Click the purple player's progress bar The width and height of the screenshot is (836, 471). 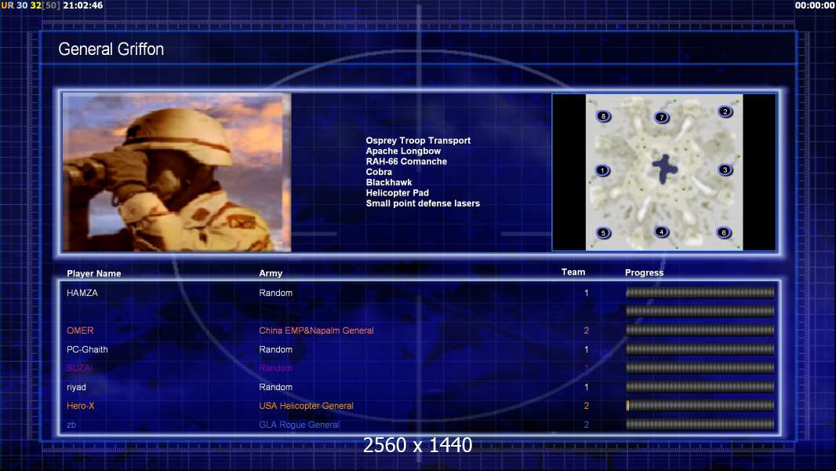(700, 368)
